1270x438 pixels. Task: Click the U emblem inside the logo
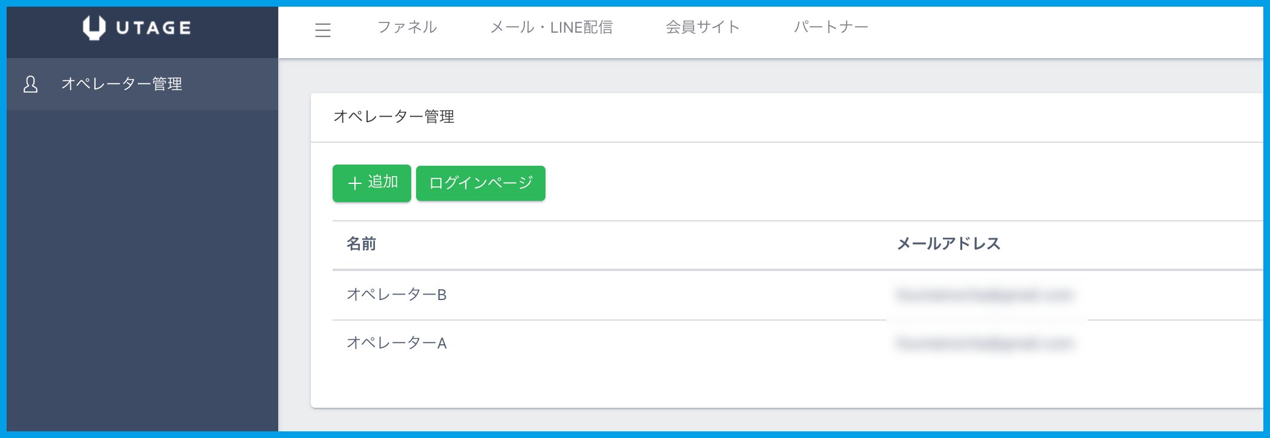(x=94, y=27)
